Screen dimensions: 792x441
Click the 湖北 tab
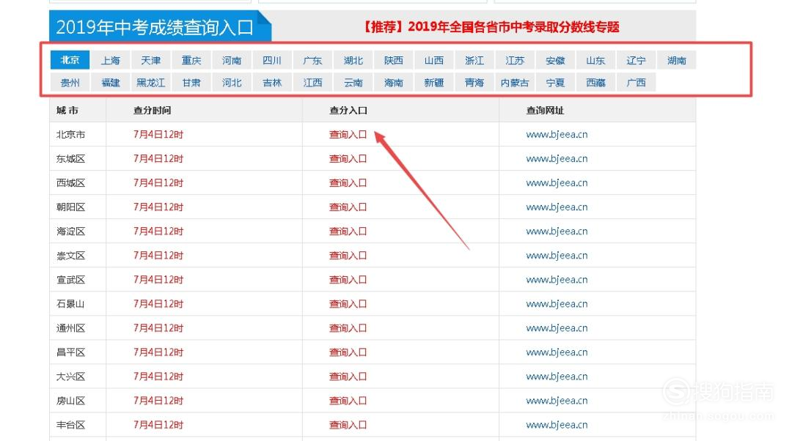click(353, 60)
